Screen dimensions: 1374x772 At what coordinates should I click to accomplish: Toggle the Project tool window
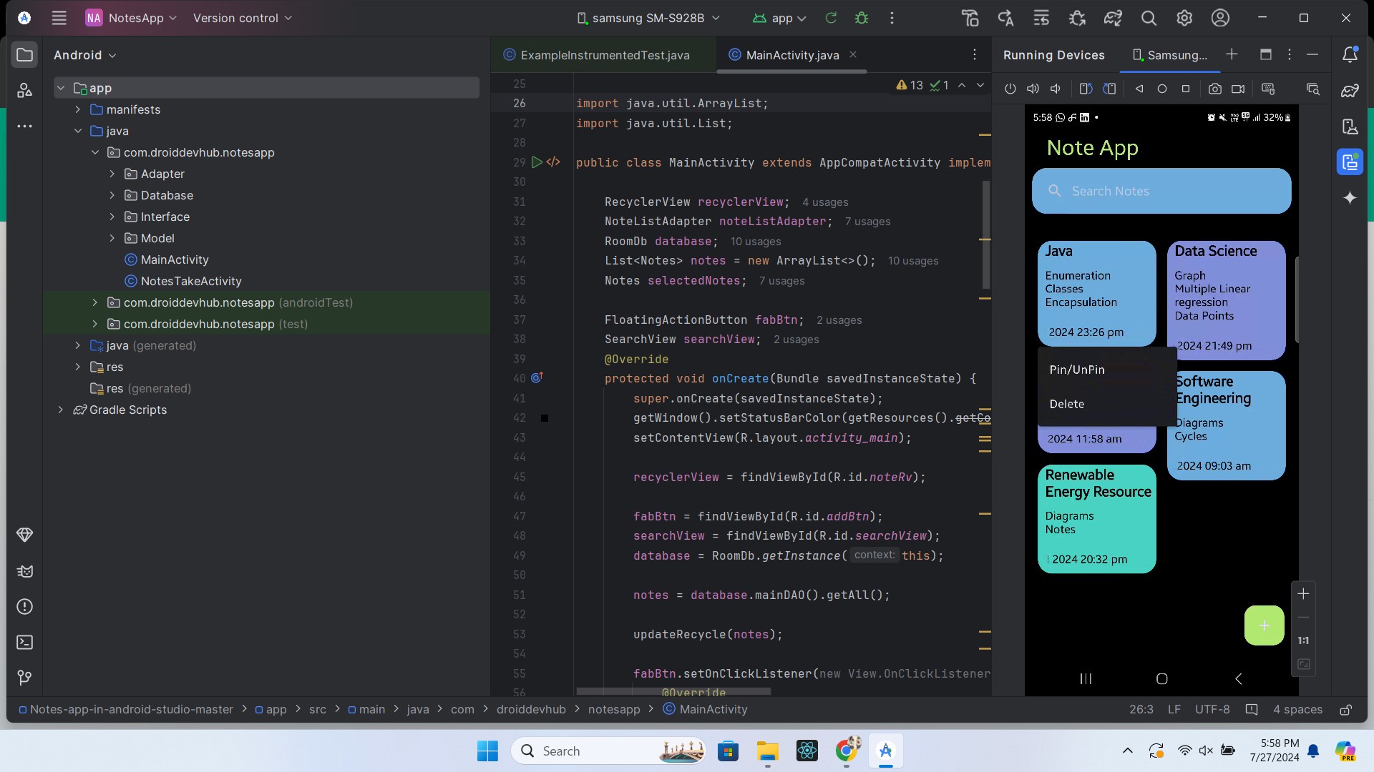[24, 55]
